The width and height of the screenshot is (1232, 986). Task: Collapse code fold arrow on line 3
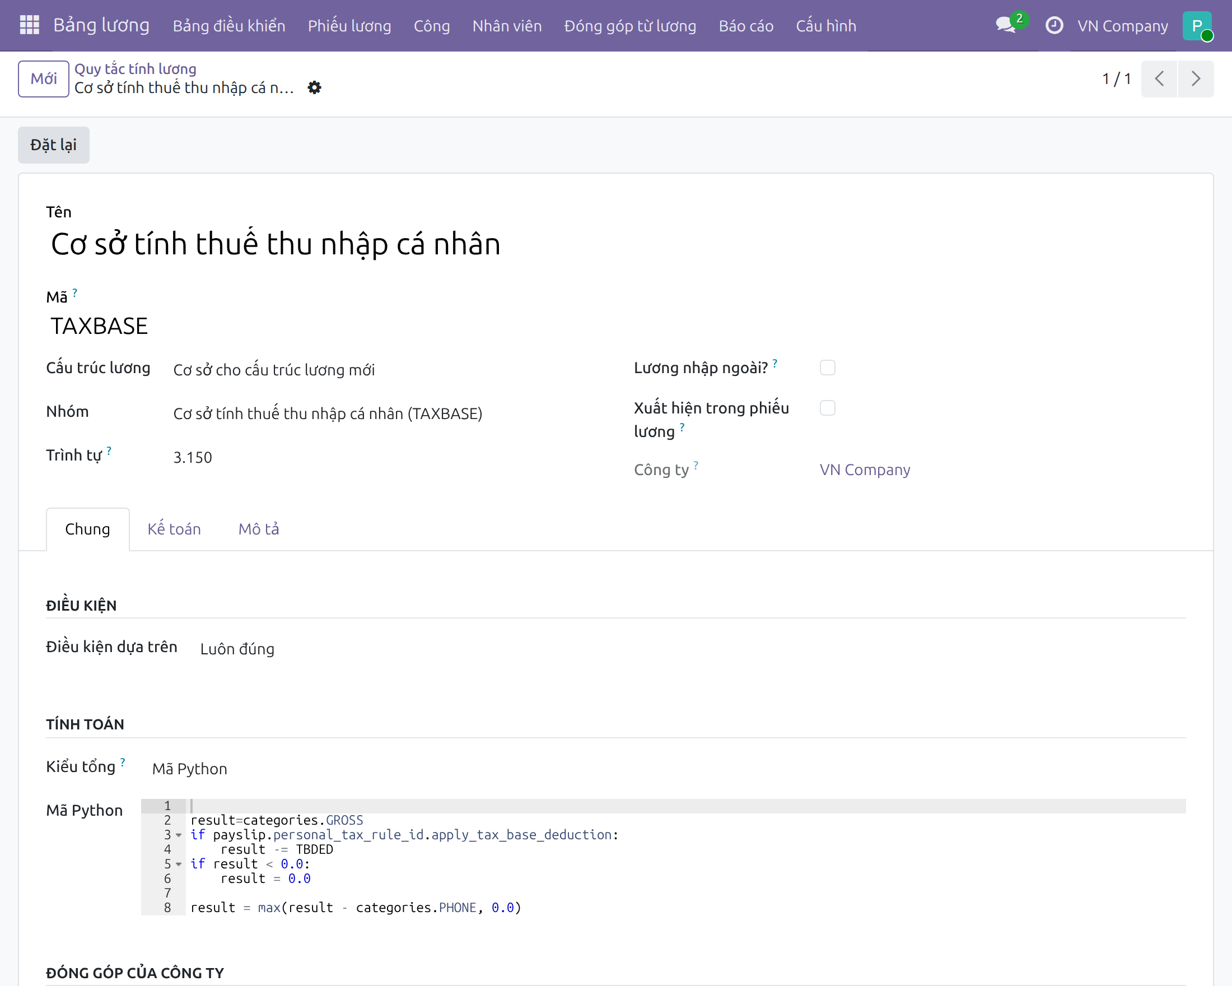(179, 835)
